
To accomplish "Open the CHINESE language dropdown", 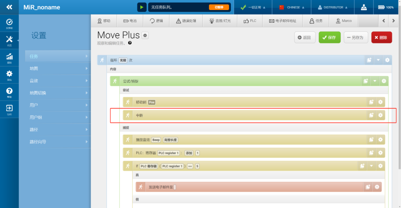I will pyautogui.click(x=292, y=7).
